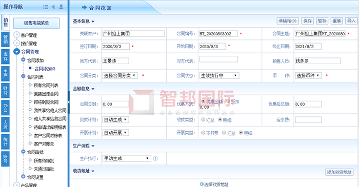359x187 pixels.
Task: Expand the 客户管理 tree node
Action: coord(16,35)
